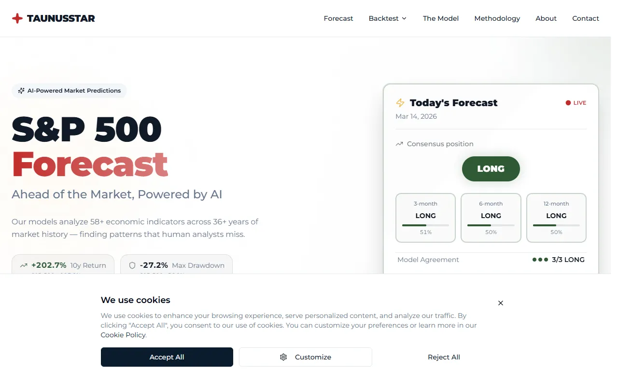Click the gear icon in Customize button
Image resolution: width=618 pixels, height=386 pixels.
tap(283, 357)
